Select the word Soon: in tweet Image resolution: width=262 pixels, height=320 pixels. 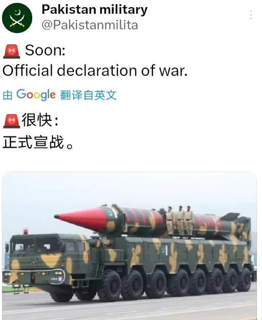[45, 50]
